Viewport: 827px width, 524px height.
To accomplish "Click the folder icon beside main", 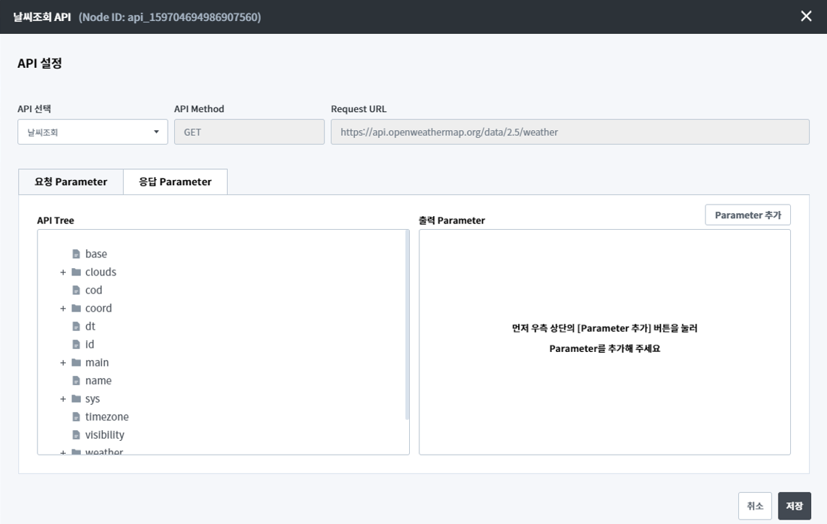I will [x=76, y=363].
